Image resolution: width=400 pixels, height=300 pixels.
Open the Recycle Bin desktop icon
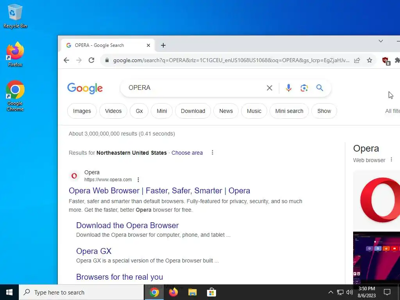pyautogui.click(x=15, y=16)
